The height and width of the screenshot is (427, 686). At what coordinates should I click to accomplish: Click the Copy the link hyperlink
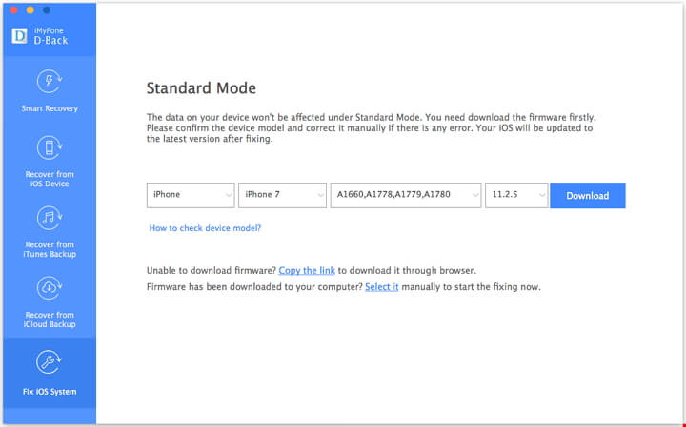[307, 271]
